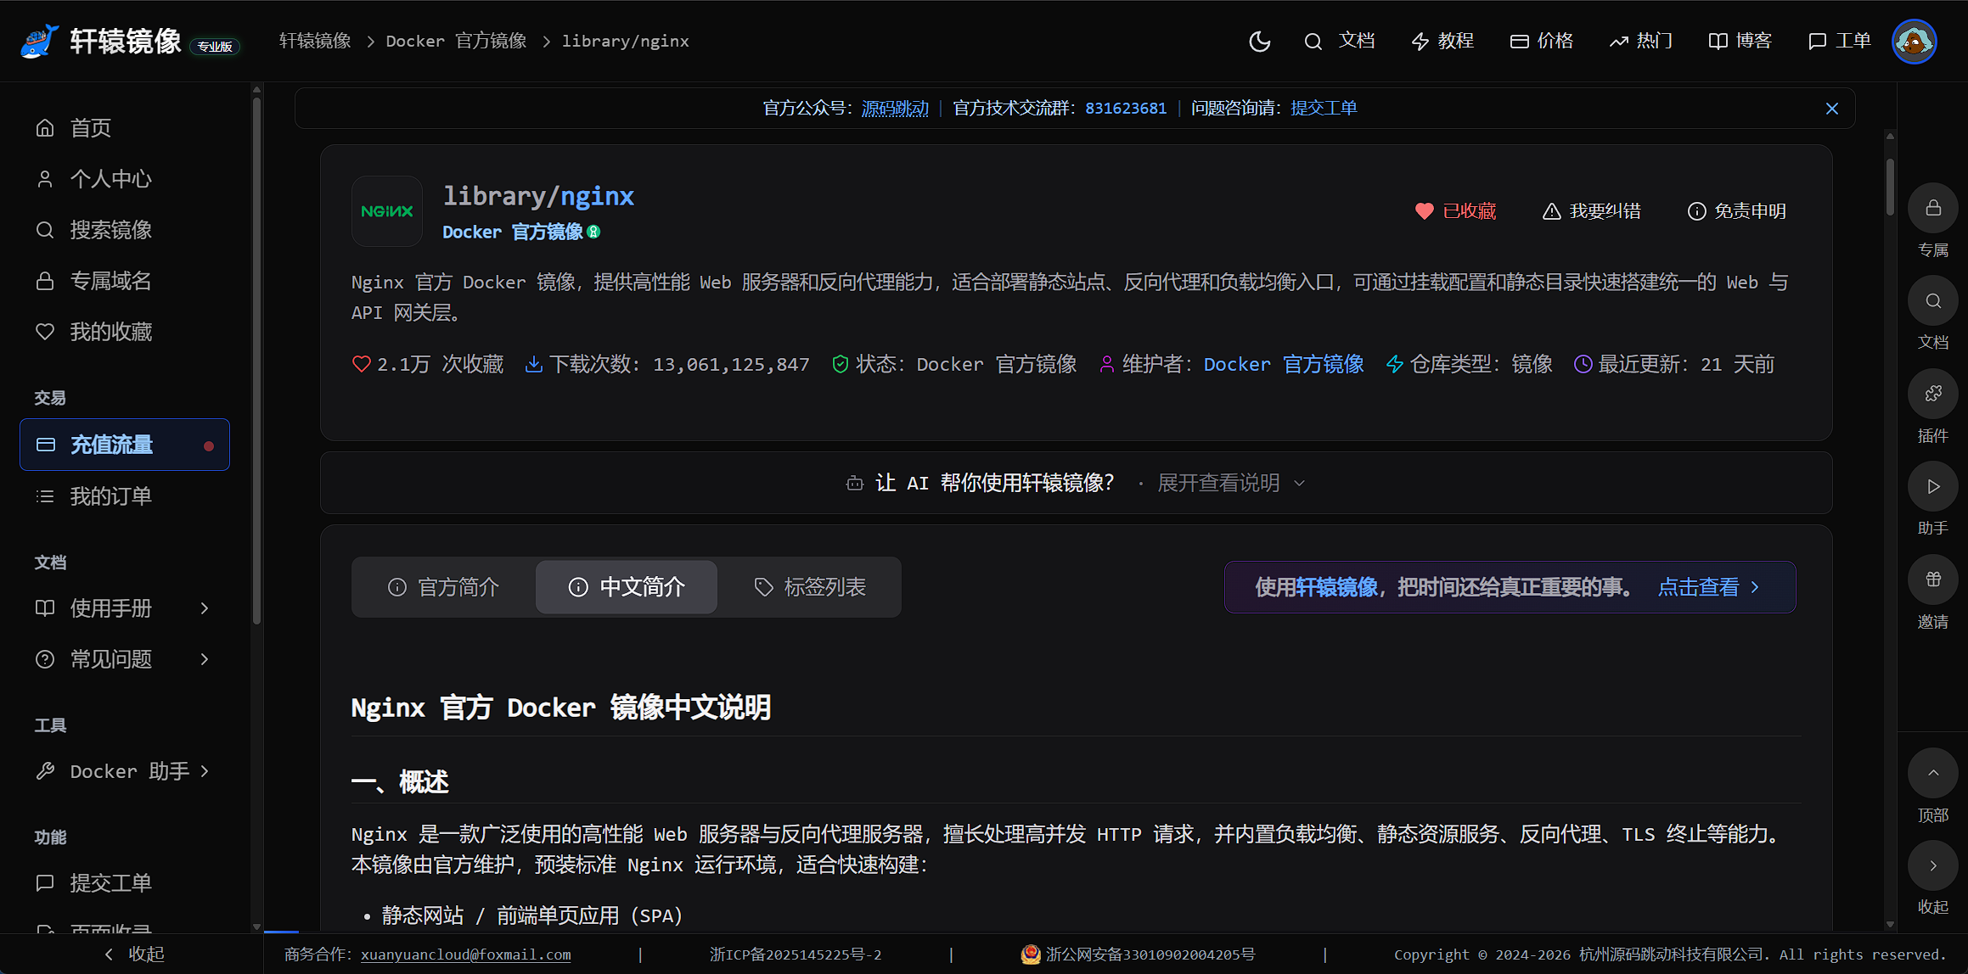Click the search magnifier in top bar
Viewport: 1968px width, 974px height.
pos(1313,41)
